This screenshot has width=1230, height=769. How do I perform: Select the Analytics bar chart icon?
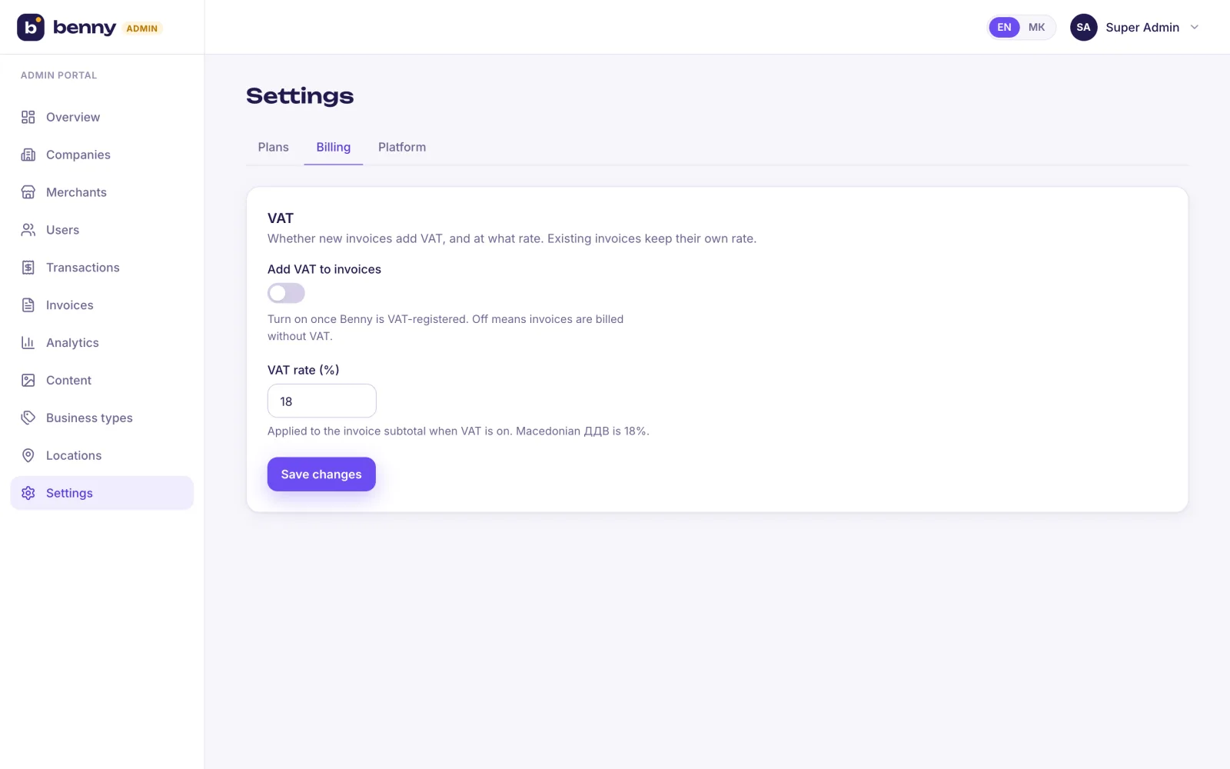click(x=28, y=343)
